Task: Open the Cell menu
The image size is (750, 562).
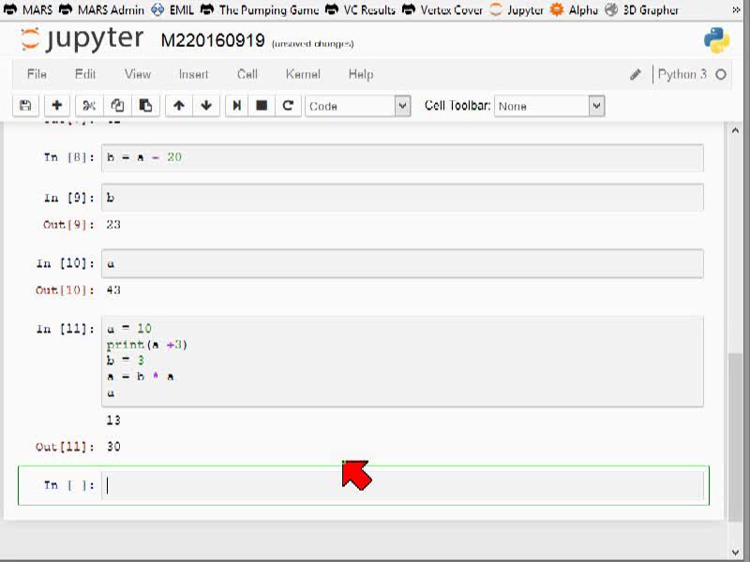Action: [x=247, y=75]
